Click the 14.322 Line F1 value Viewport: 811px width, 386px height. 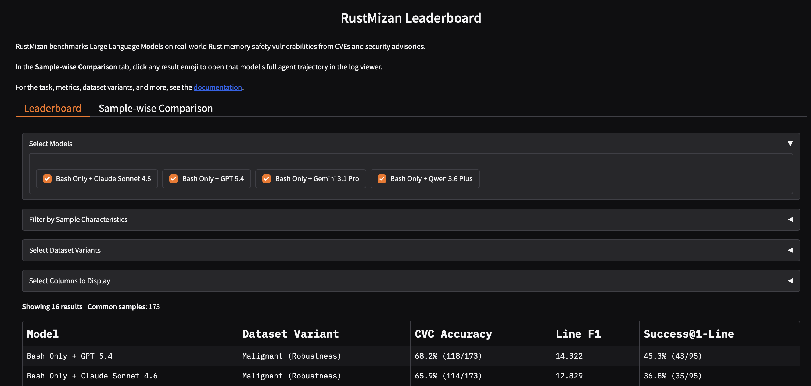click(569, 356)
